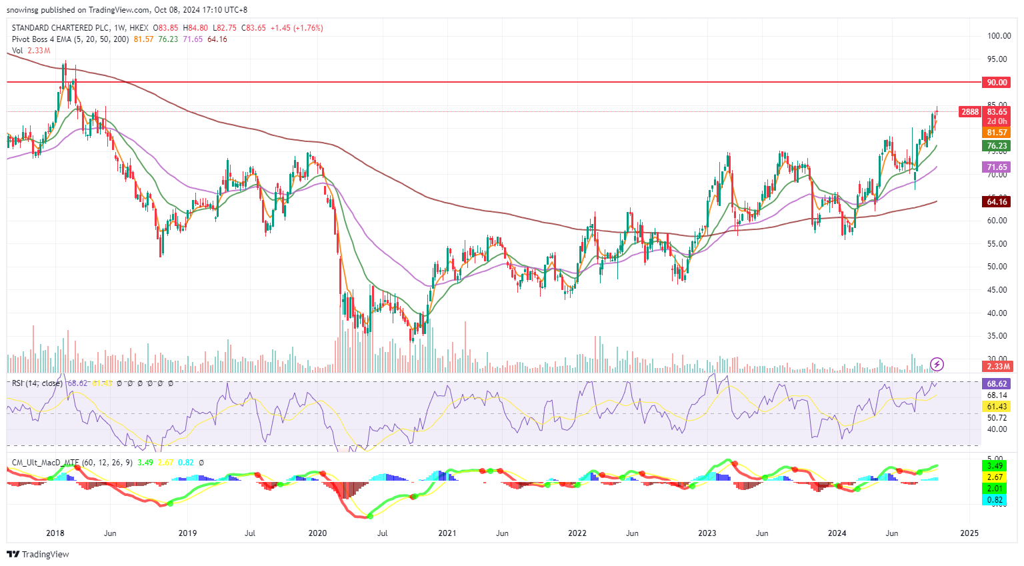Click the 55.00 price axis label

(x=997, y=244)
